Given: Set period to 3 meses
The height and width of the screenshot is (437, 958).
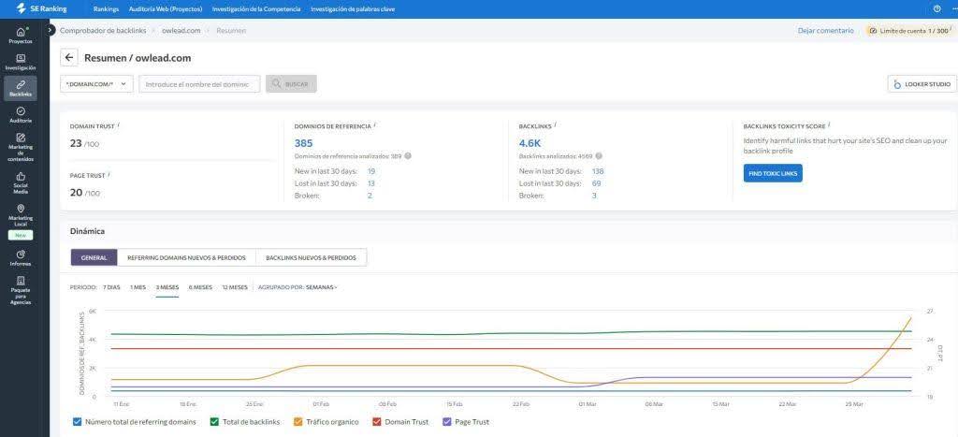Looking at the screenshot, I should coord(167,287).
